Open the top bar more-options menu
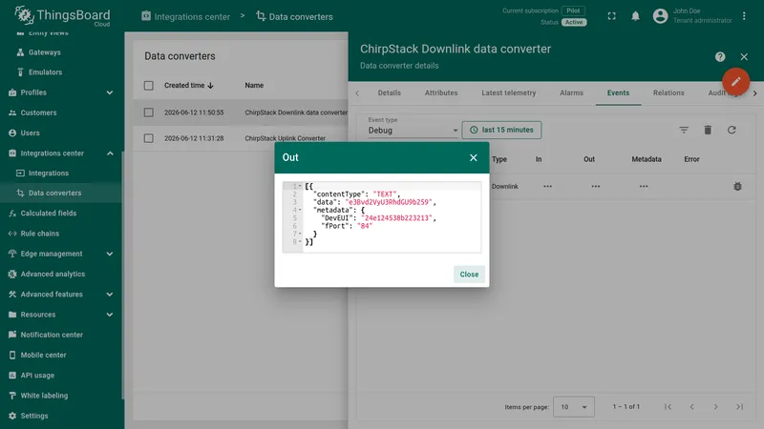The image size is (764, 429). click(744, 16)
